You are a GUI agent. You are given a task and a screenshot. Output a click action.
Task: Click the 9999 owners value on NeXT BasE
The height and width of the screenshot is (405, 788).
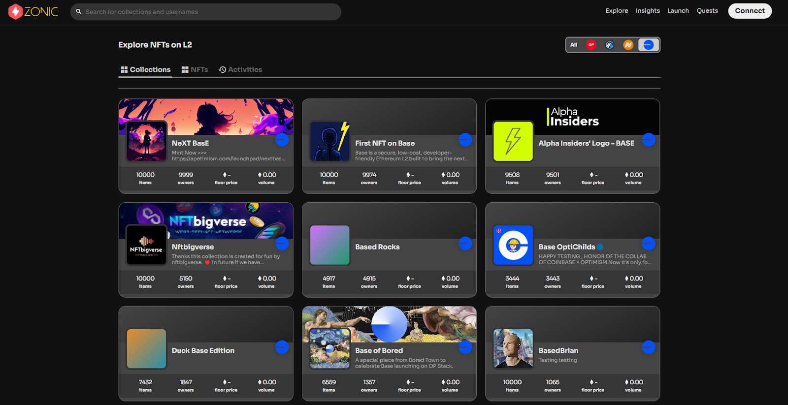point(186,175)
